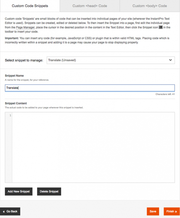180x218 pixels.
Task: Click the Snippet Content heading label
Action: pyautogui.click(x=16, y=103)
